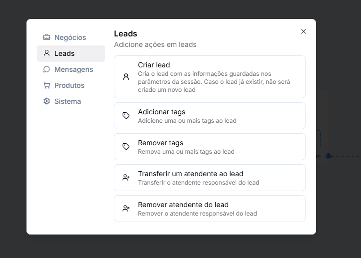The height and width of the screenshot is (258, 361).
Task: Click the briefcase icon beside Negócios
Action: tap(46, 37)
